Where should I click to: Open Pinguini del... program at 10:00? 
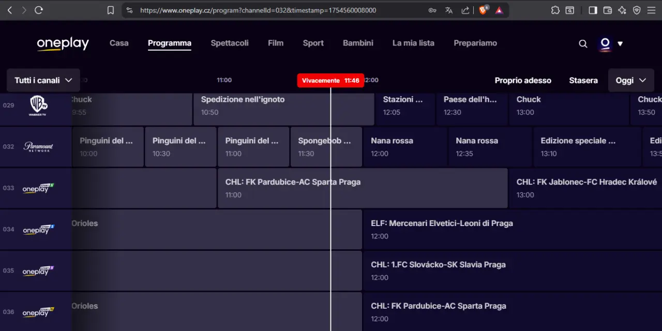click(x=108, y=147)
